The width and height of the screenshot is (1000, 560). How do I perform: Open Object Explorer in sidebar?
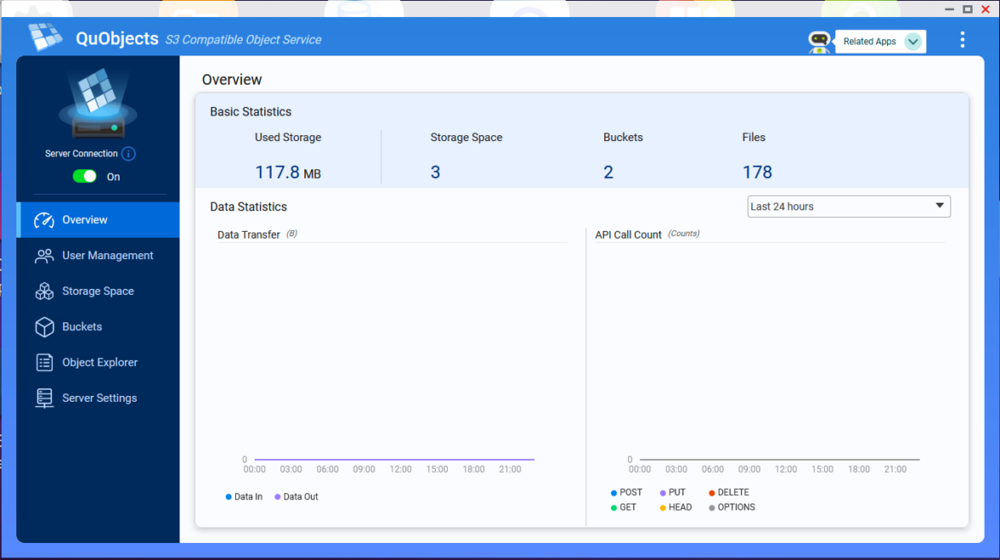[98, 363]
